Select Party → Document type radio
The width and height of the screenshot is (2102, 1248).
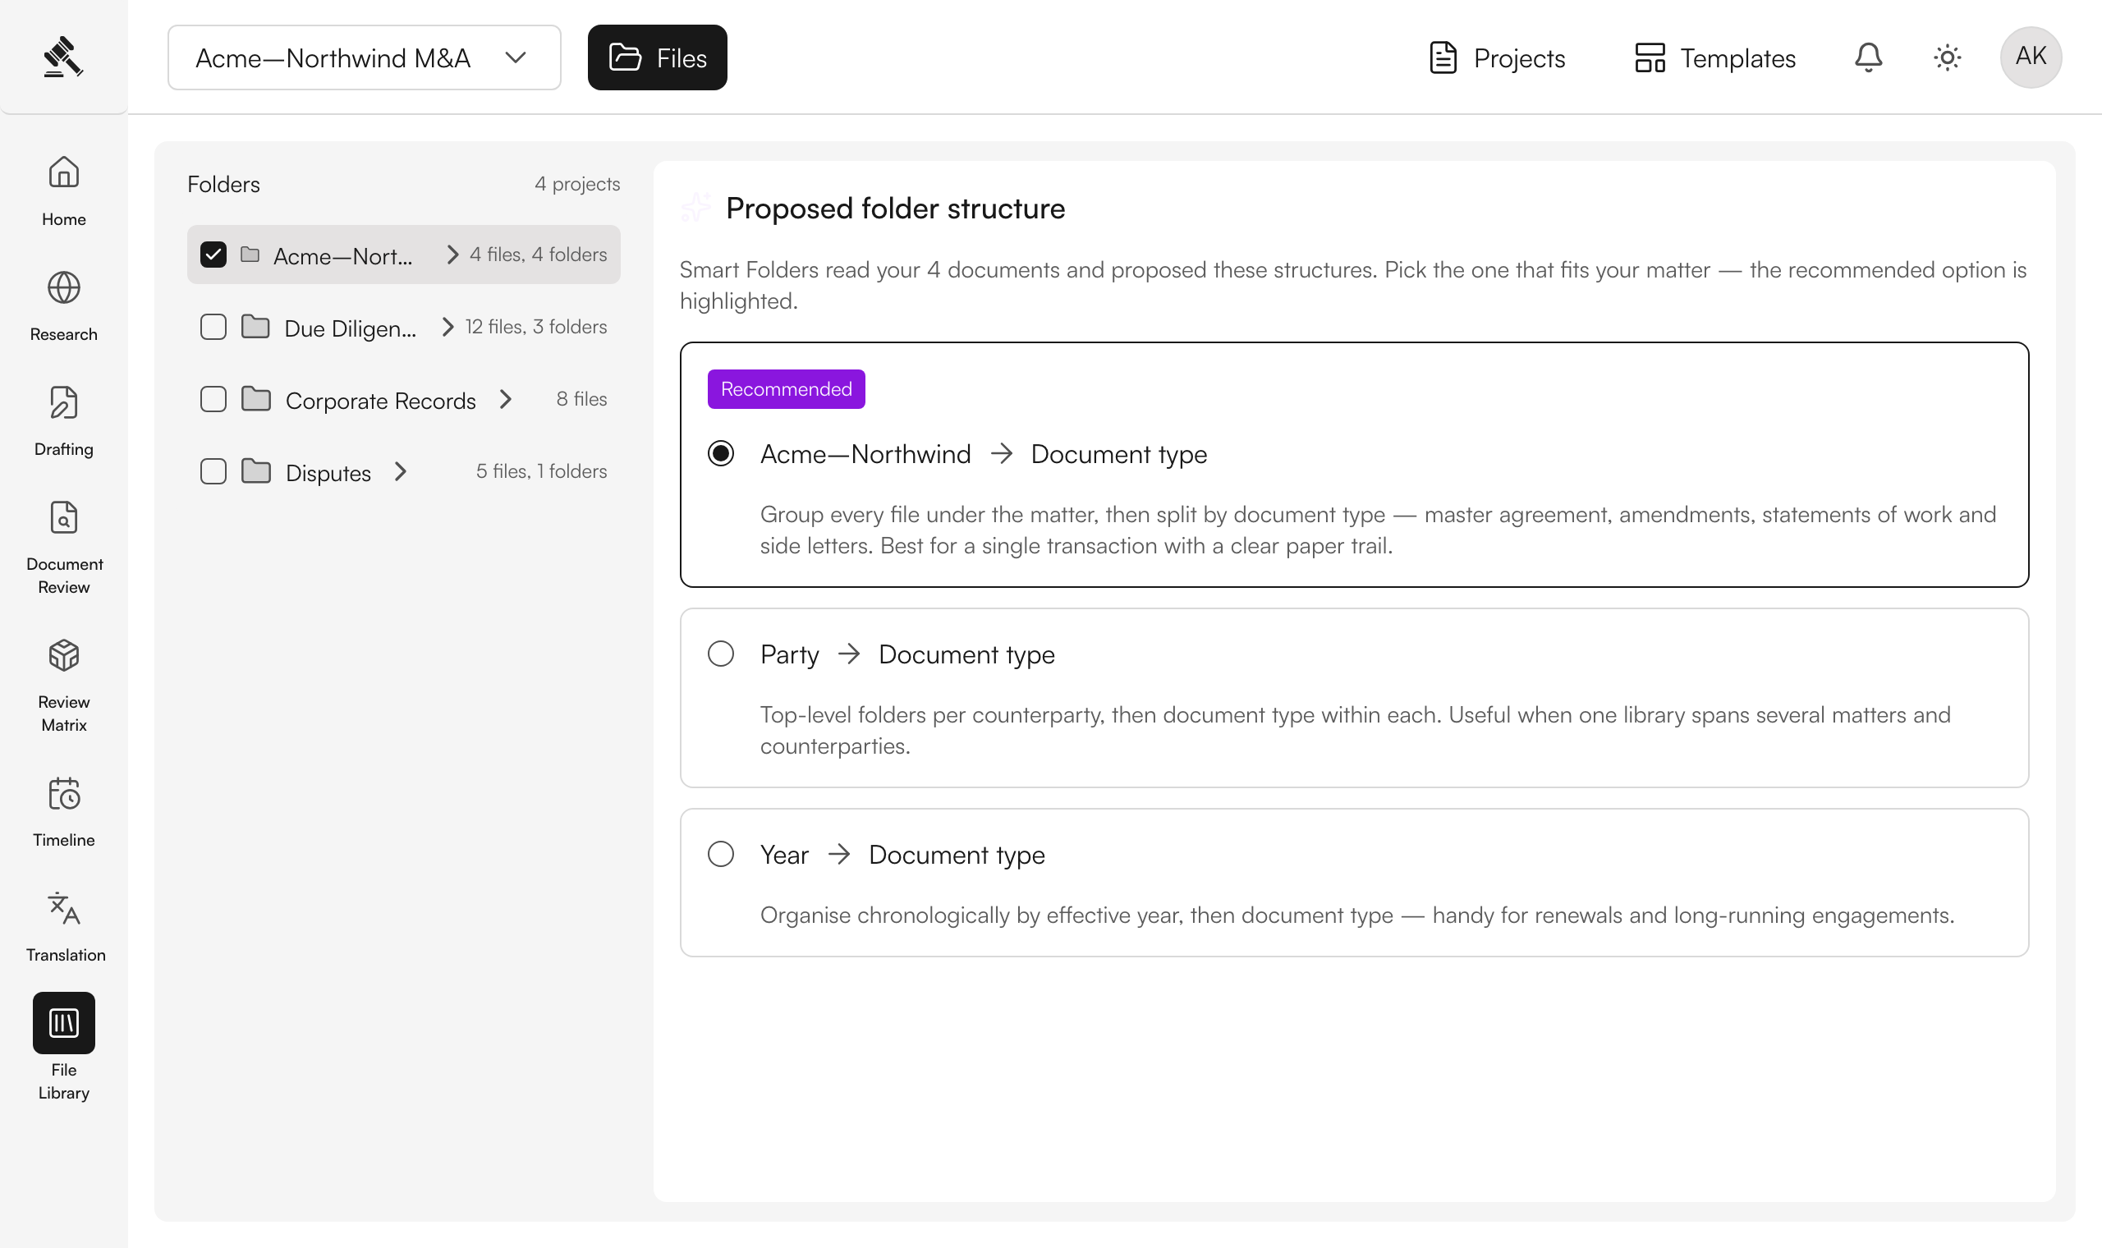(721, 654)
